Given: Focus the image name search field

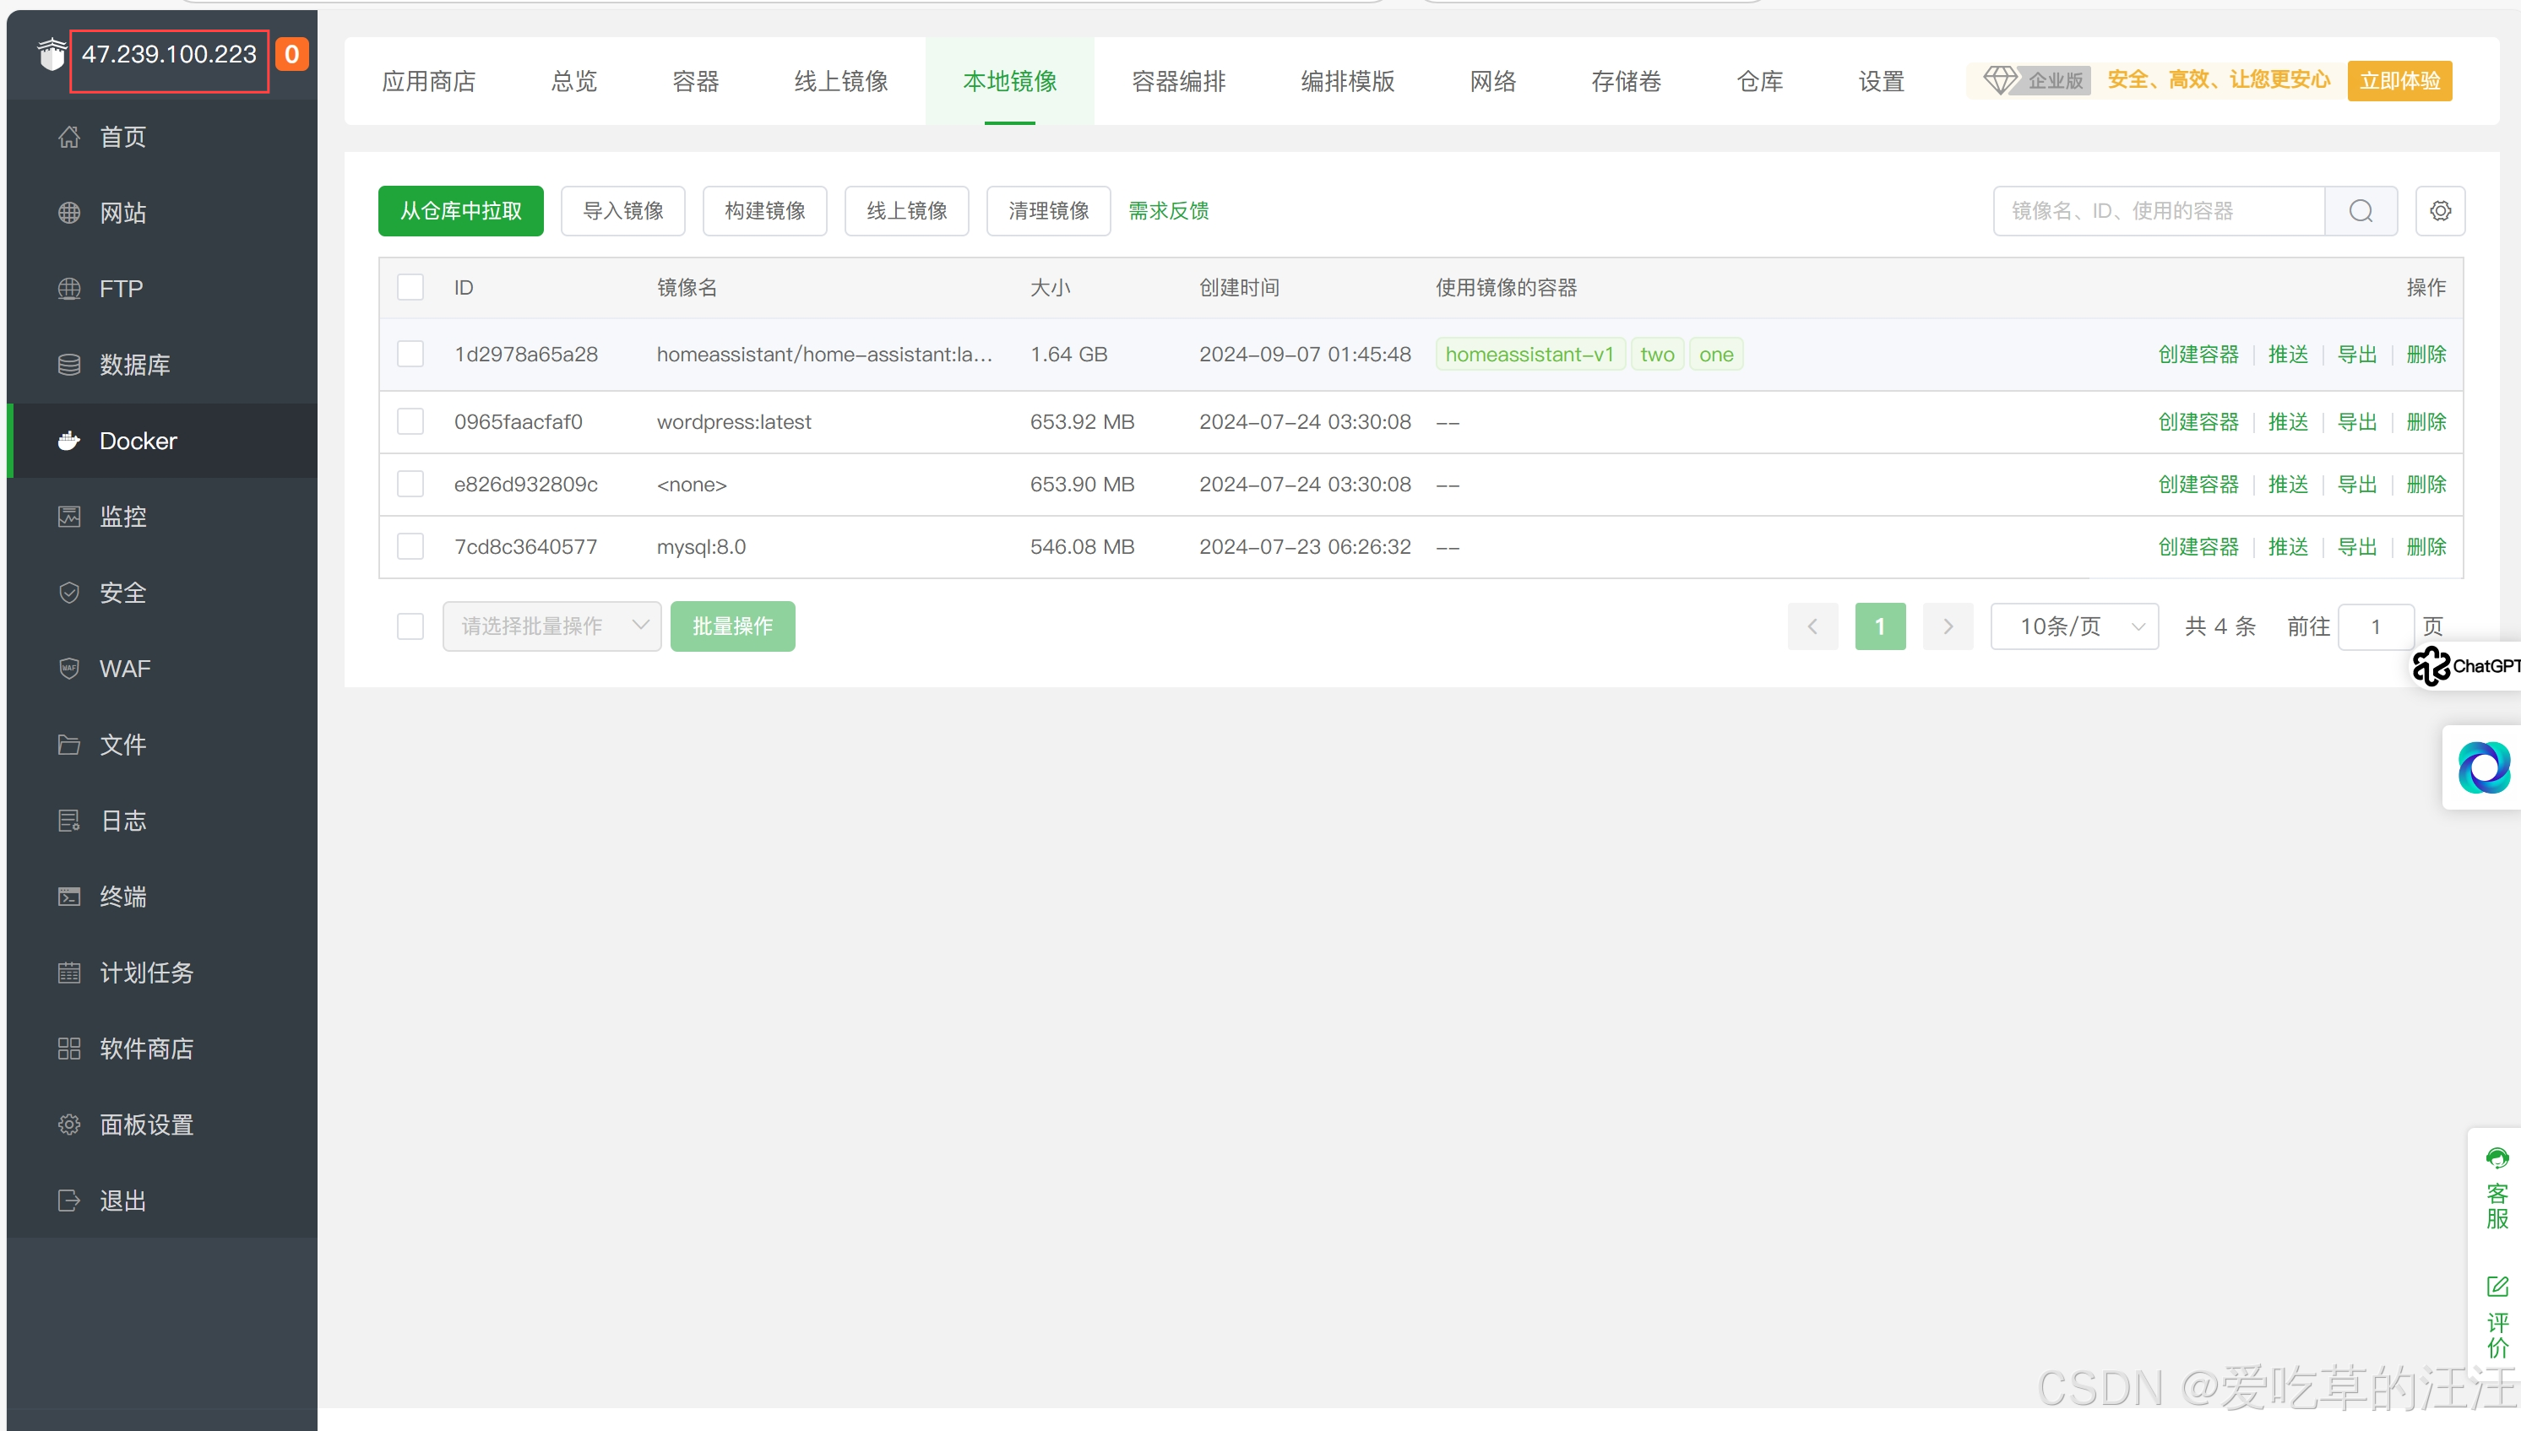Looking at the screenshot, I should (2157, 210).
